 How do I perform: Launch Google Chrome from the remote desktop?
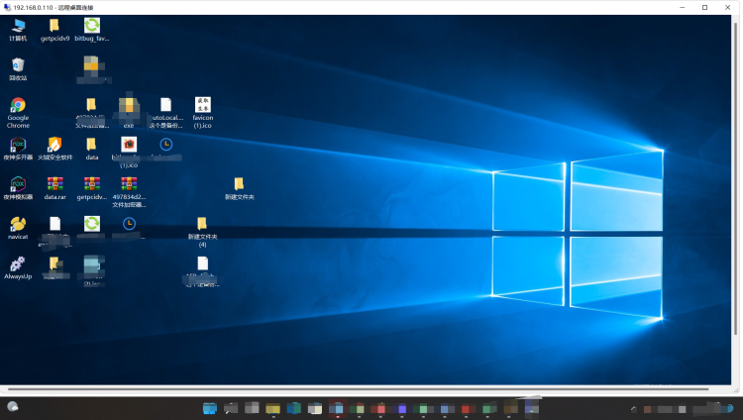click(18, 113)
